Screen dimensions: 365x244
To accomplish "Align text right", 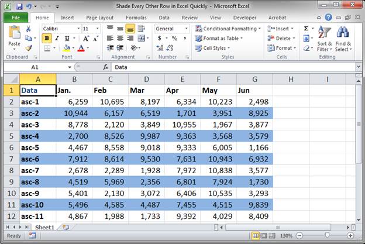I will coord(130,38).
